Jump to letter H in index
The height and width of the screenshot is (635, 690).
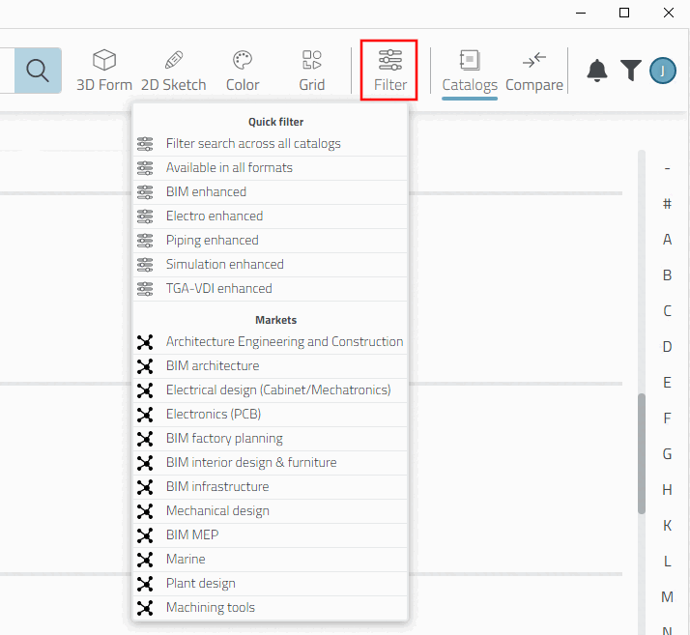tap(667, 490)
